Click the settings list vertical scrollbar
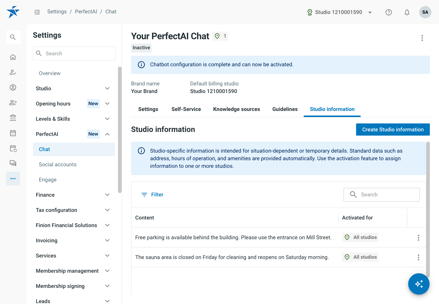This screenshot has height=304, width=439. click(120, 130)
